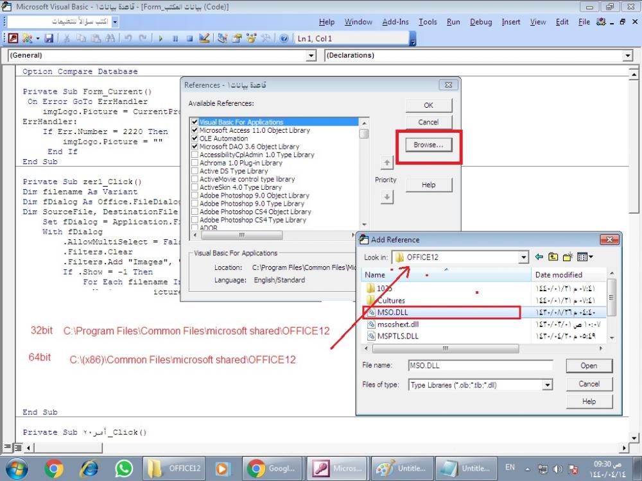Expand the Look in folder dropdown
The image size is (642, 481).
pyautogui.click(x=523, y=257)
